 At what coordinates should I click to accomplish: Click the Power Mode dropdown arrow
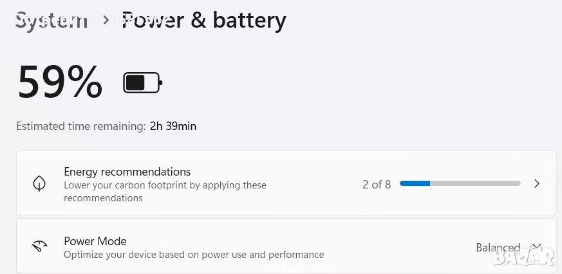[x=537, y=247]
